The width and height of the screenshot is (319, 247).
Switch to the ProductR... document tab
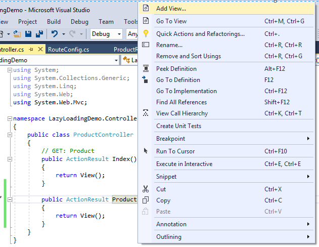125,50
